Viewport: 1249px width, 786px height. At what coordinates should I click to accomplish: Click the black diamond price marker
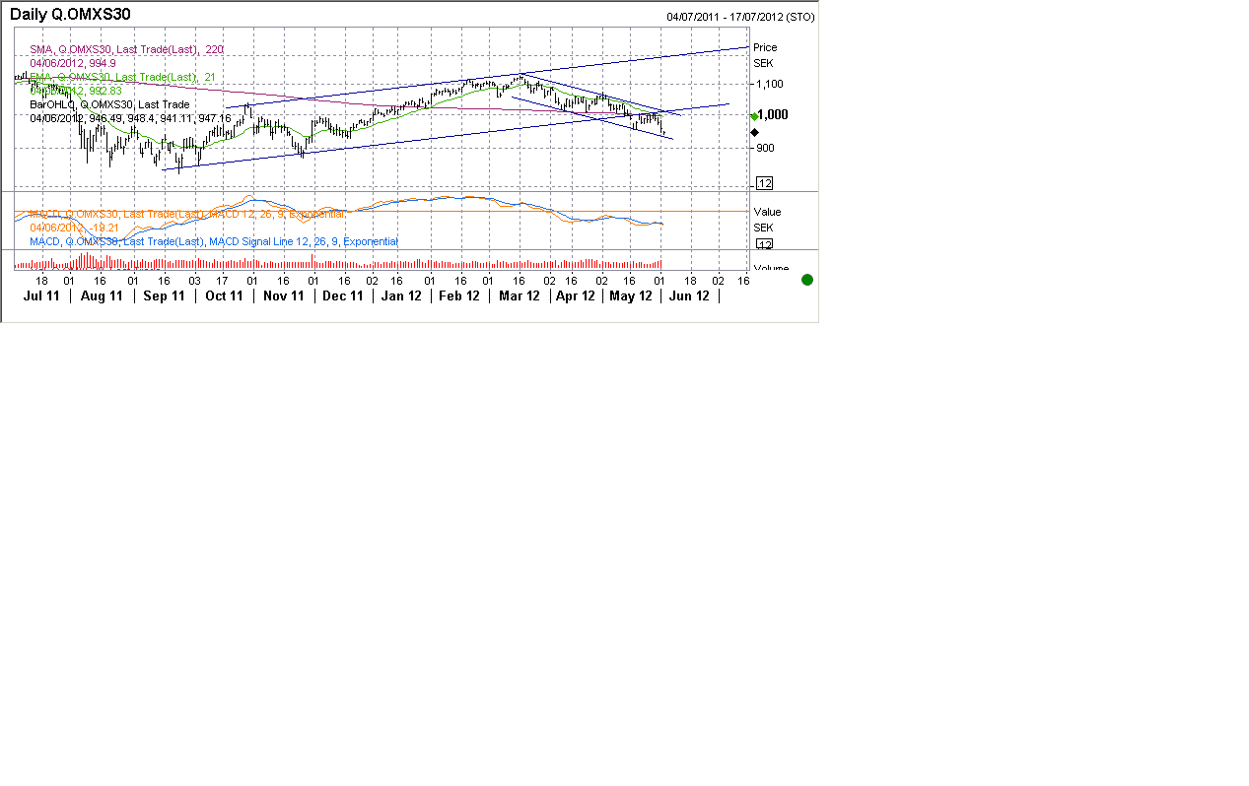(x=755, y=132)
